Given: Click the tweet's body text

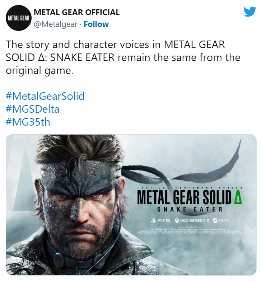Looking at the screenshot, I should coord(123,57).
